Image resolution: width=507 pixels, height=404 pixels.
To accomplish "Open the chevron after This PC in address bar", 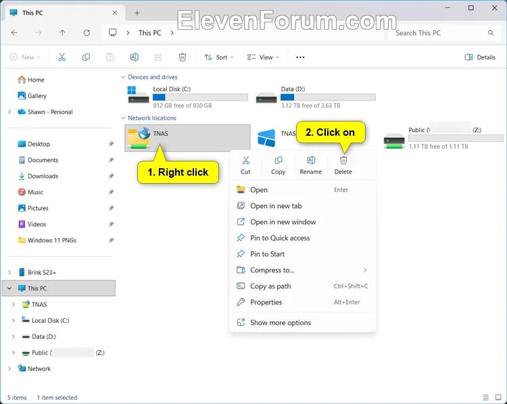I will 172,32.
